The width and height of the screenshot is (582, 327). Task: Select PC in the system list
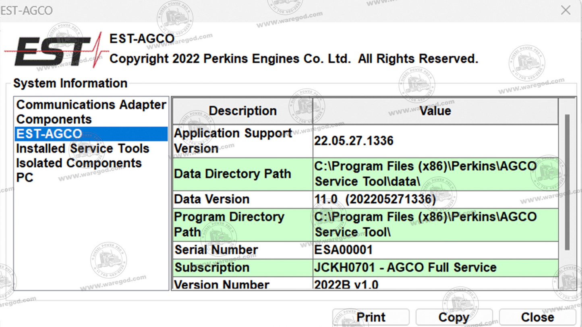(x=24, y=177)
